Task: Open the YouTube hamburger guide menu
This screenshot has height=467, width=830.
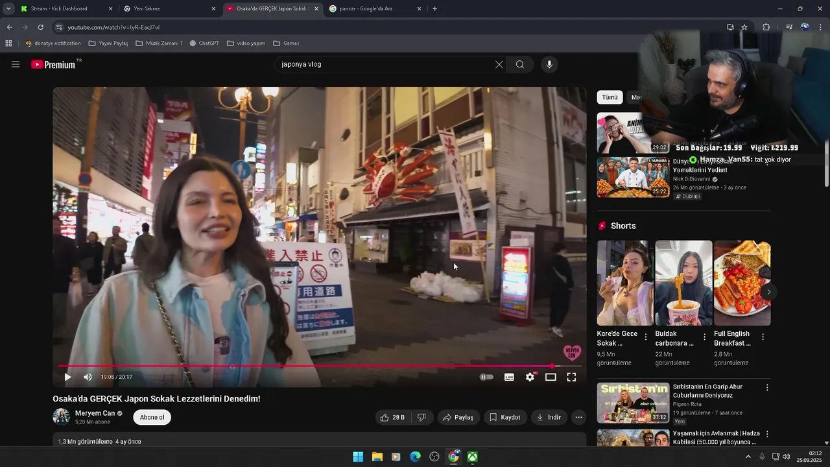Action: tap(16, 64)
